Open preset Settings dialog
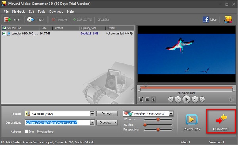The width and height of the screenshot is (238, 145). point(107,113)
